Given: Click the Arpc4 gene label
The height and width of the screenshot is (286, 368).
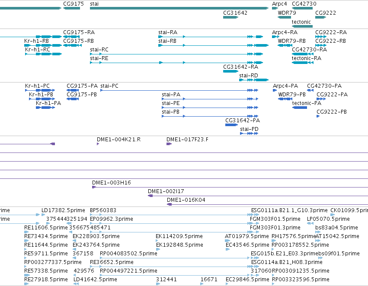Looking at the screenshot, I should (279, 4).
